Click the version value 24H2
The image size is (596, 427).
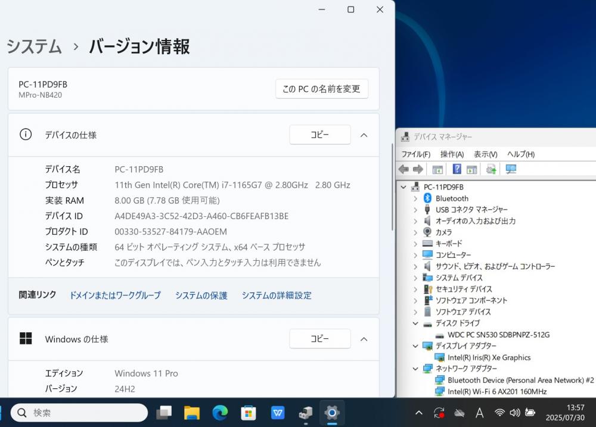[125, 389]
